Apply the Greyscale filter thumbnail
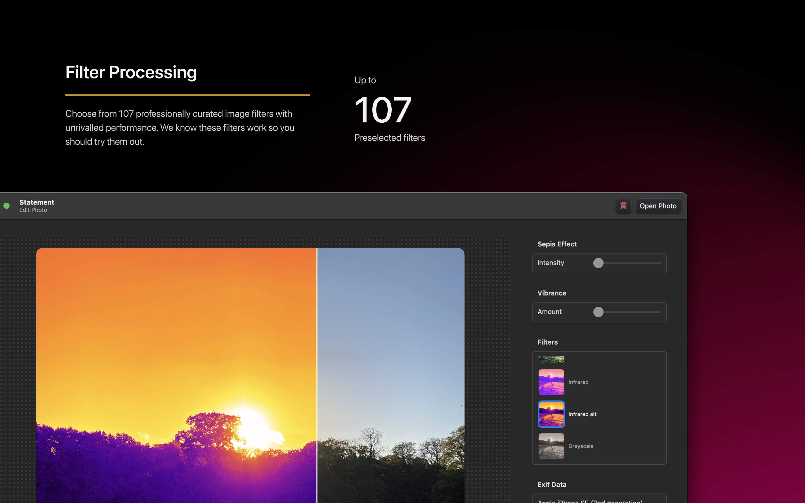 coord(551,446)
